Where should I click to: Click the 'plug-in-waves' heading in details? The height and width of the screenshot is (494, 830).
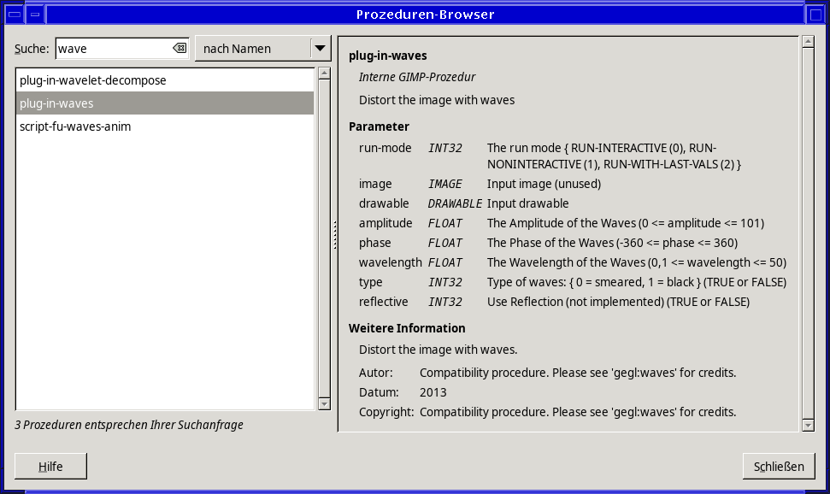(387, 56)
